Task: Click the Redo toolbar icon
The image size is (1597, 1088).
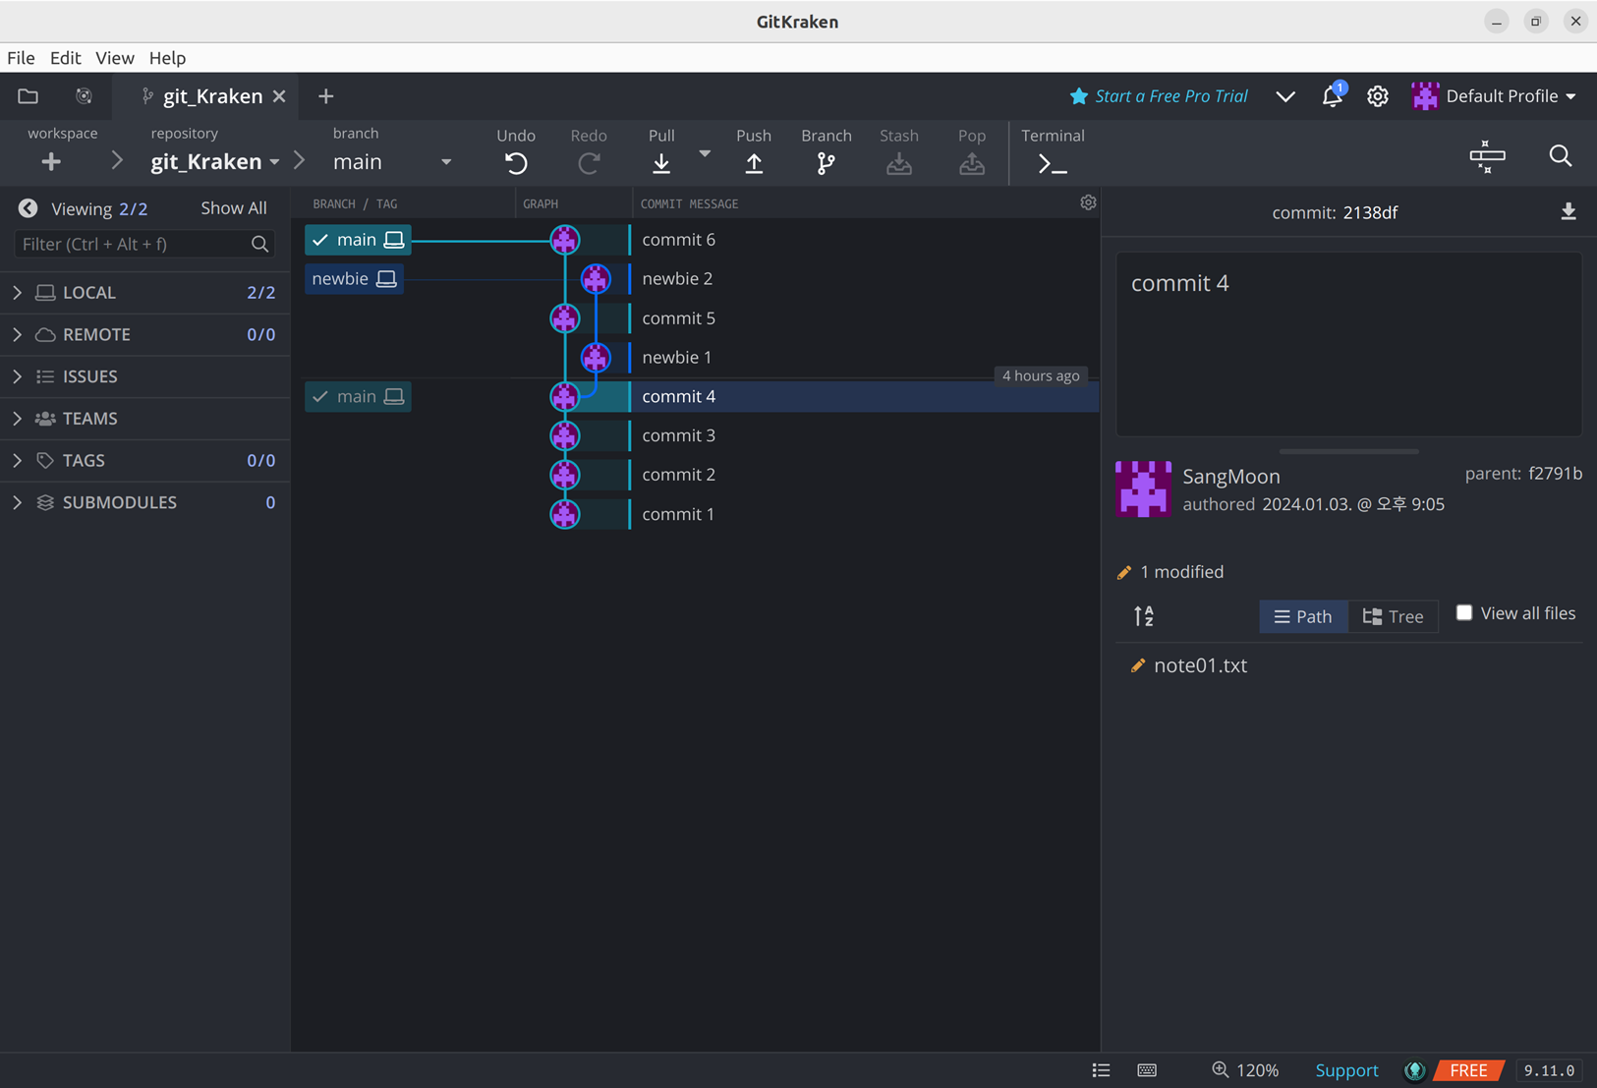Action: click(589, 163)
